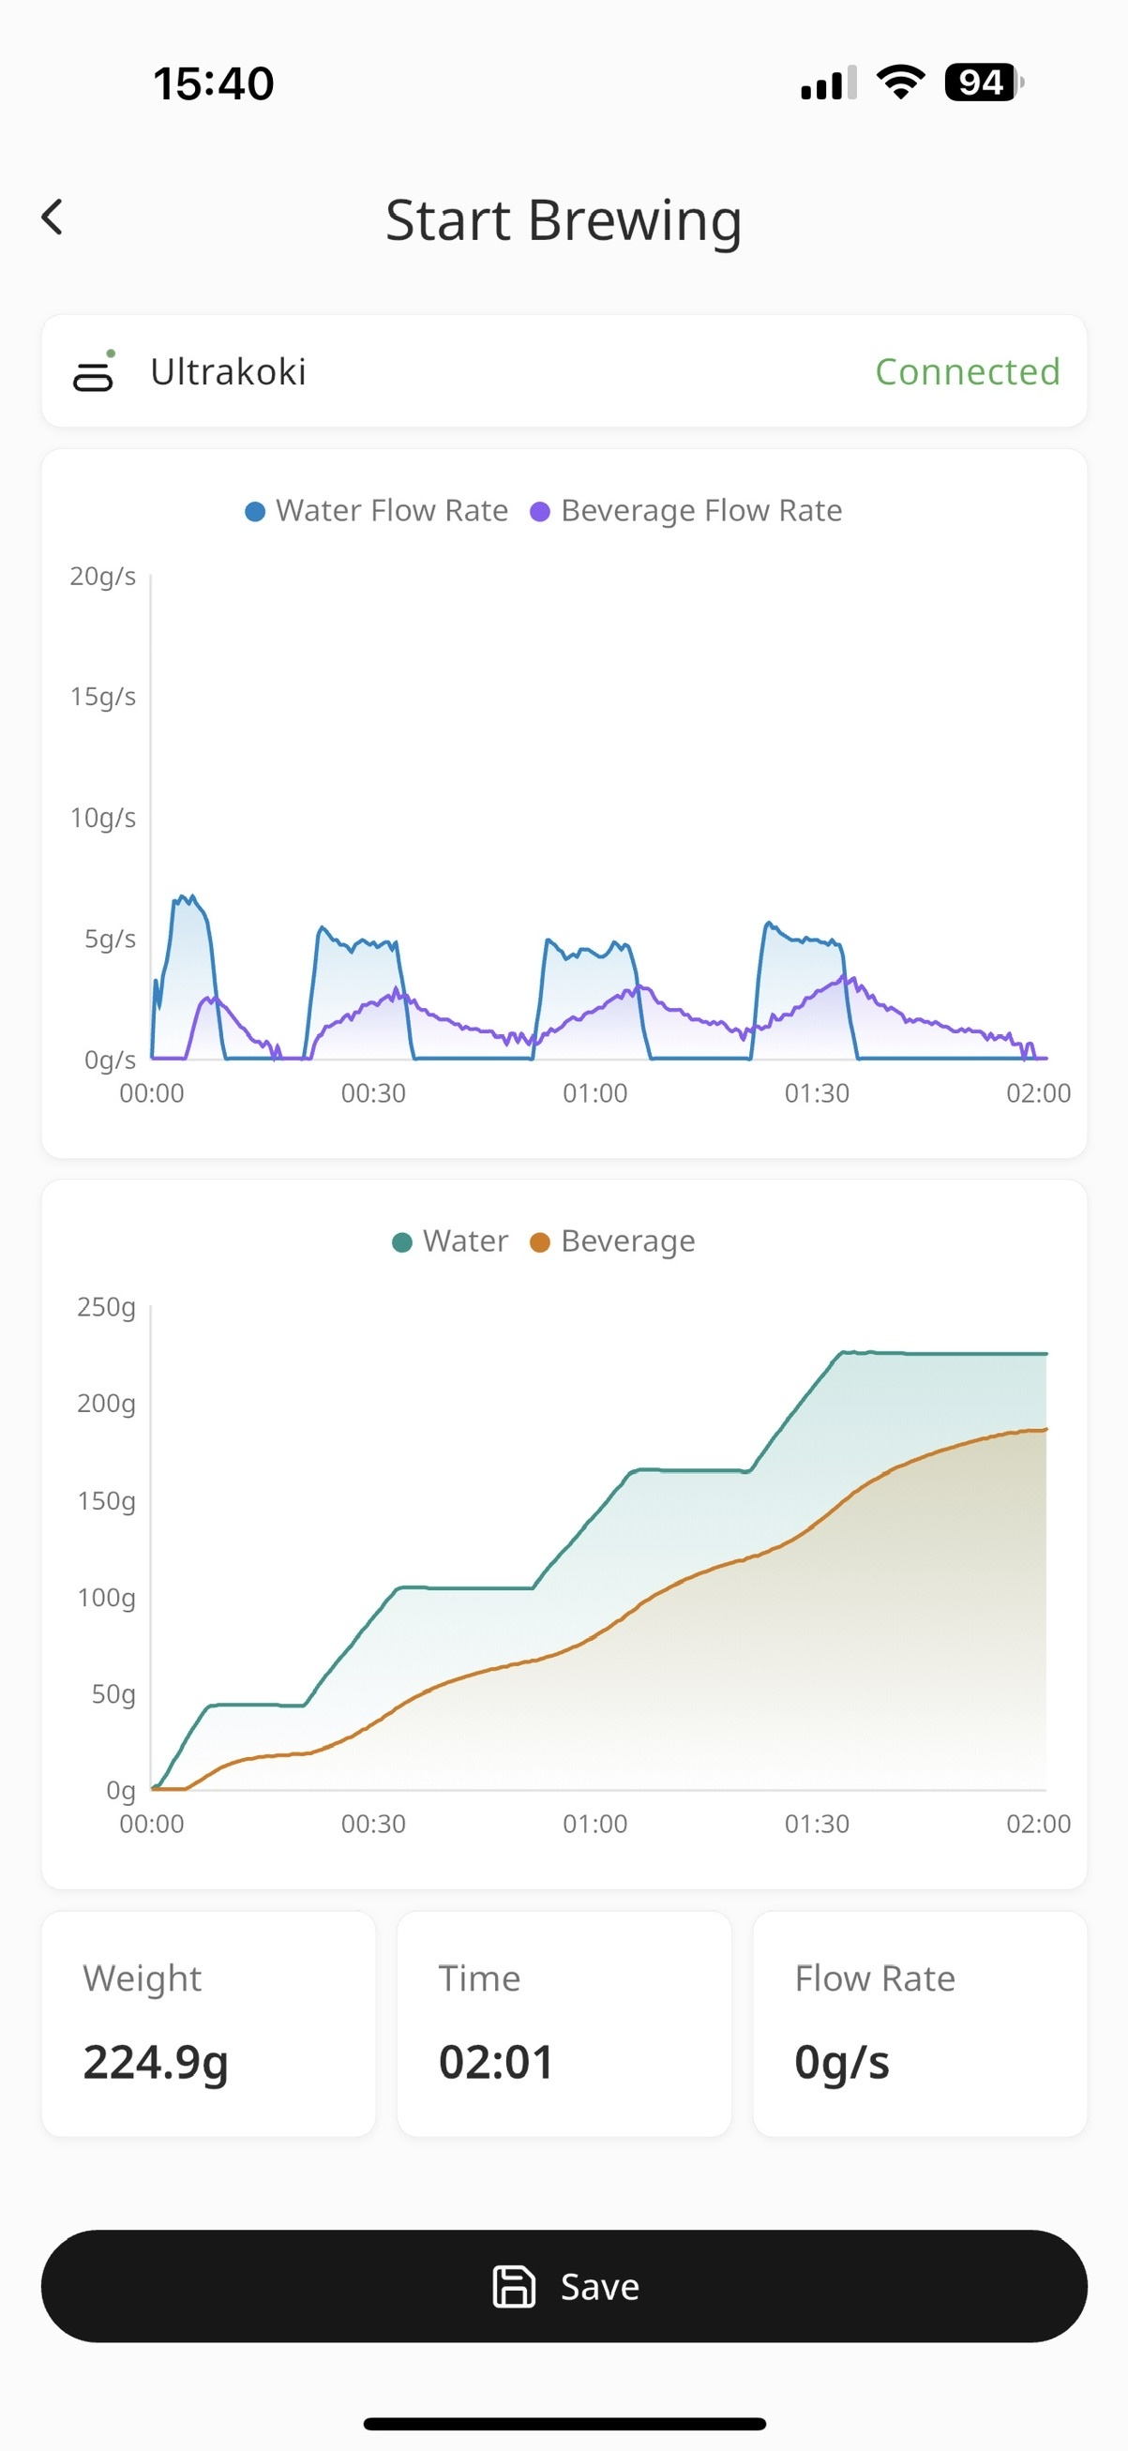Hide the Beverage weight series via legend
The height and width of the screenshot is (2451, 1128).
click(x=626, y=1241)
